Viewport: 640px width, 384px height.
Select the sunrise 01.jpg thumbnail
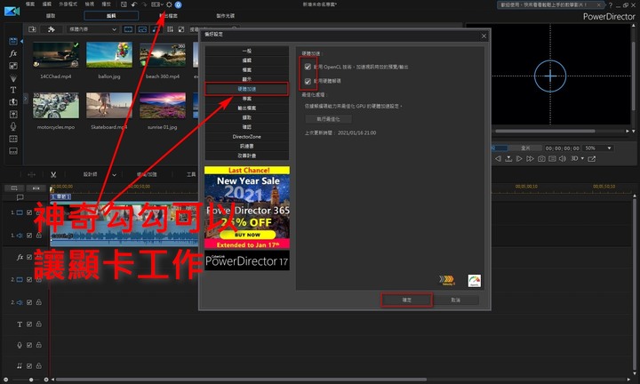(x=163, y=106)
